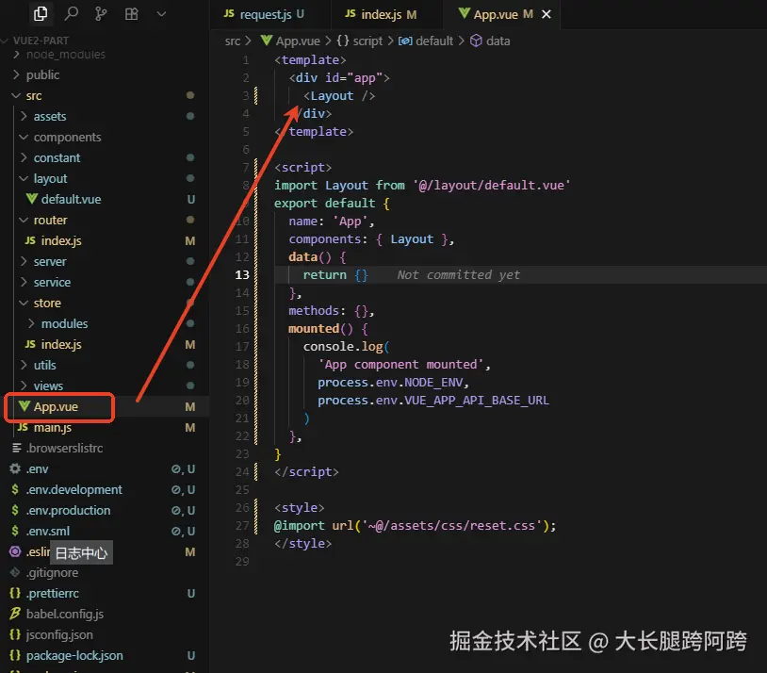Open App.vue in the file explorer
The width and height of the screenshot is (767, 673).
pyautogui.click(x=56, y=407)
